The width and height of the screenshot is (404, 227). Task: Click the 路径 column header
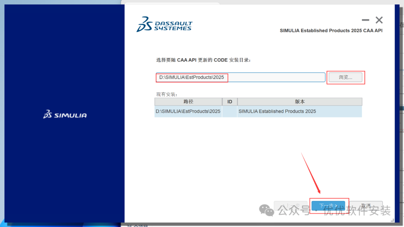point(188,102)
